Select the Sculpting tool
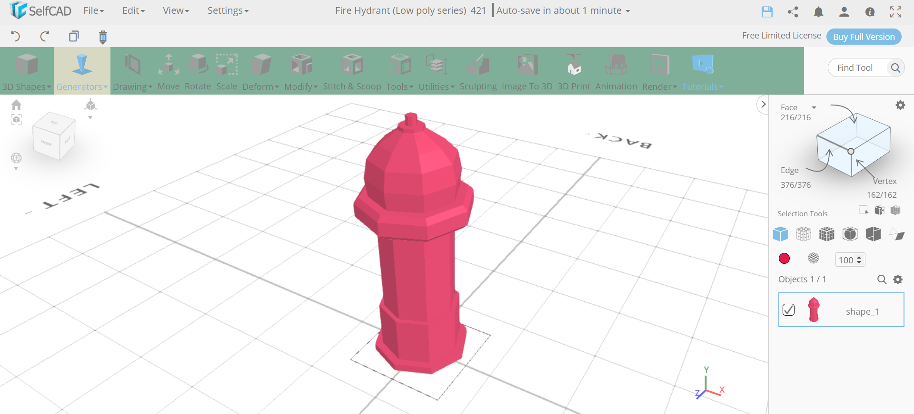This screenshot has width=914, height=414. point(478,71)
